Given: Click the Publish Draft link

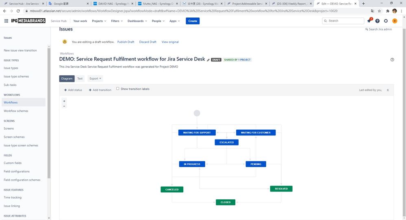Looking at the screenshot, I should (x=126, y=42).
